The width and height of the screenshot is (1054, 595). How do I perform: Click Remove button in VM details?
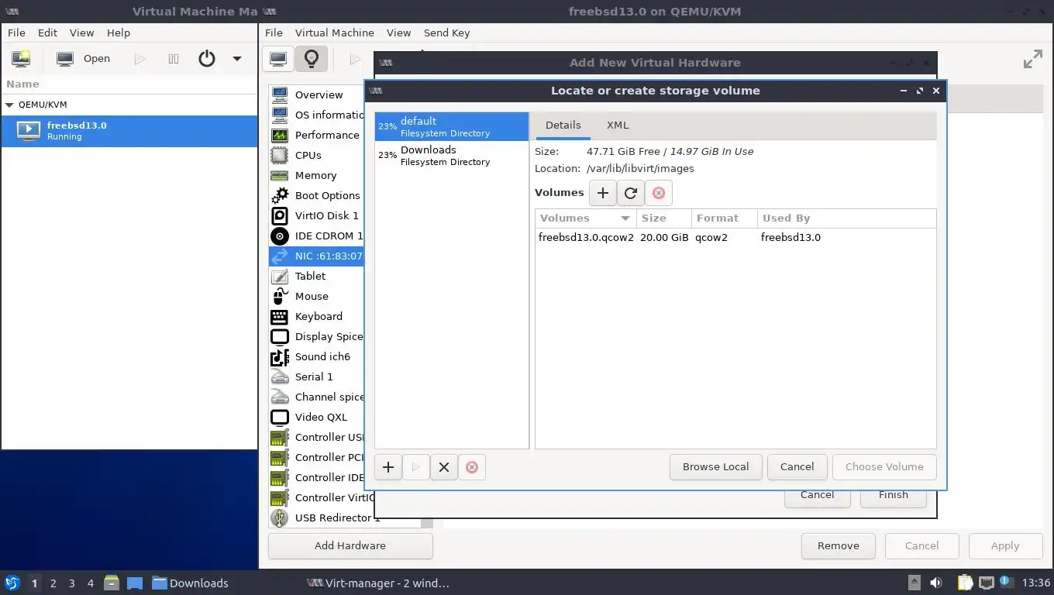(x=838, y=545)
